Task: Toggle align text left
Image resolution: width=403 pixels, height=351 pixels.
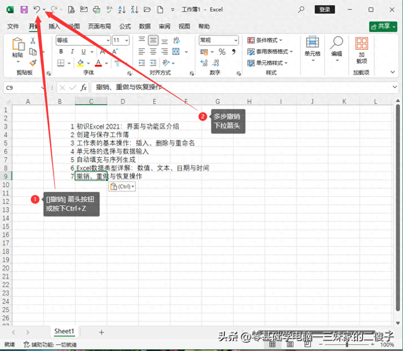Action: (142, 52)
